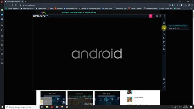
Task: Open MEmu settings gear icon
Action: coord(164,49)
